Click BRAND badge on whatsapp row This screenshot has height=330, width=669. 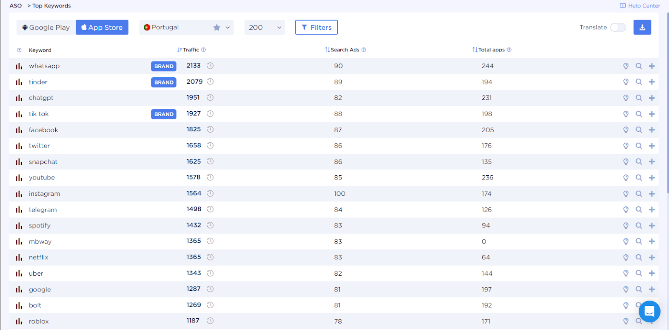164,66
